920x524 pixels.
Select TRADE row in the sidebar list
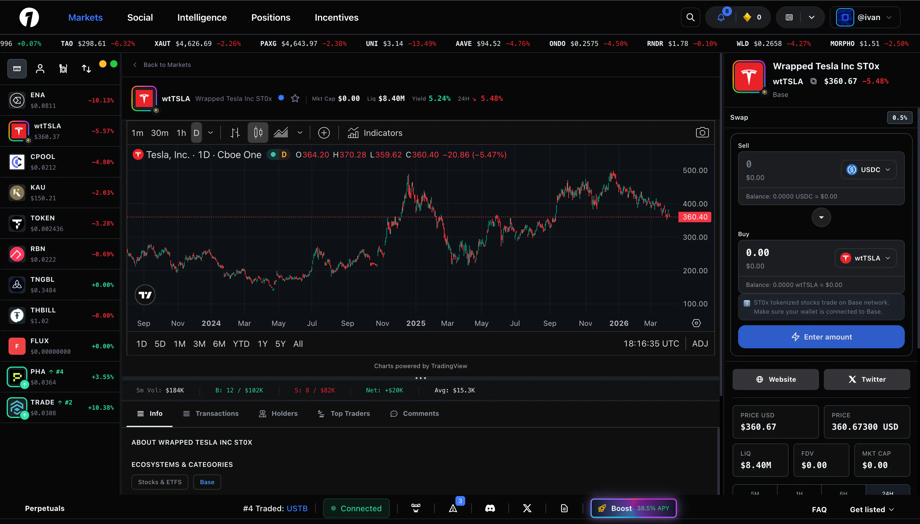click(60, 407)
